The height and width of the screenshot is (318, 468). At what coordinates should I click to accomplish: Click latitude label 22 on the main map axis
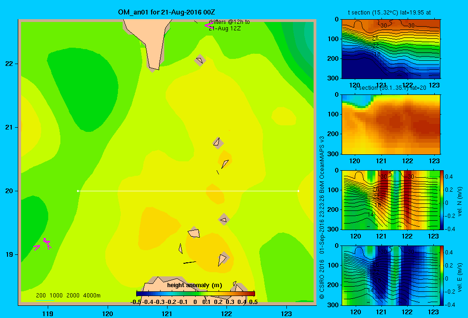pyautogui.click(x=9, y=64)
